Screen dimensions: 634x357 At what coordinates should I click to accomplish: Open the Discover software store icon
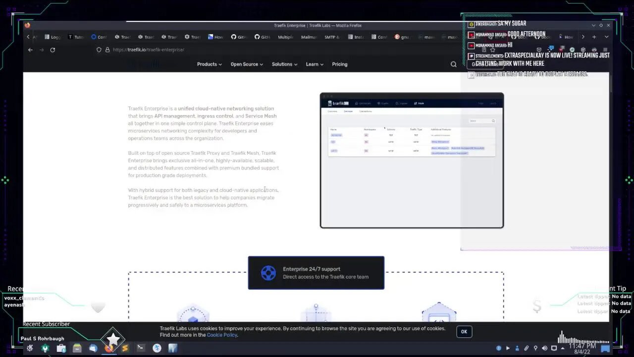pos(61,348)
